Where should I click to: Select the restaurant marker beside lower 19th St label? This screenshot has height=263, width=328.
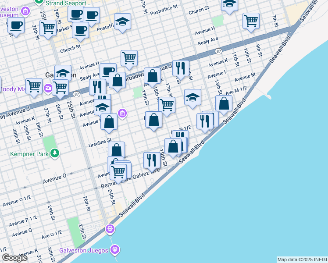(x=152, y=161)
